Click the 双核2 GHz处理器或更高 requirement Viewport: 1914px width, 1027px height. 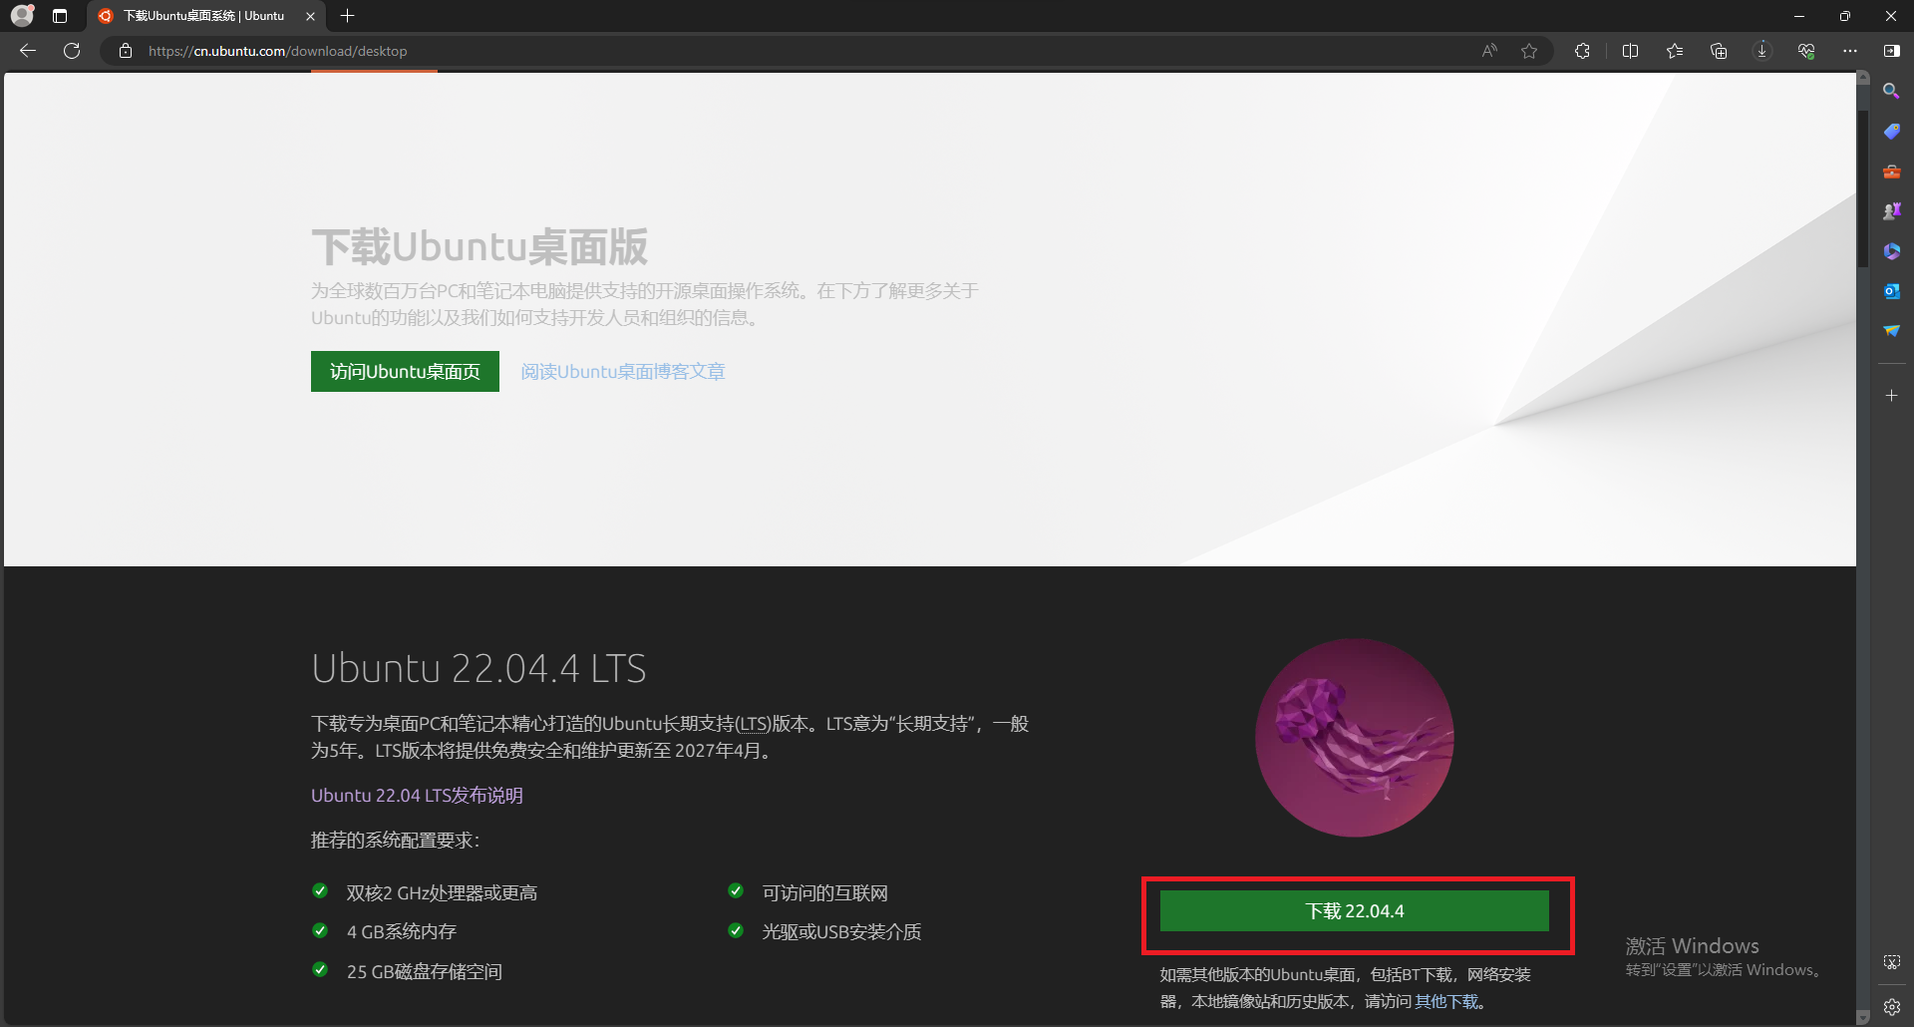click(442, 893)
